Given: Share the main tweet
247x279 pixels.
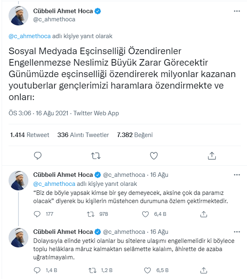Looking at the screenshot, I should point(212,156).
